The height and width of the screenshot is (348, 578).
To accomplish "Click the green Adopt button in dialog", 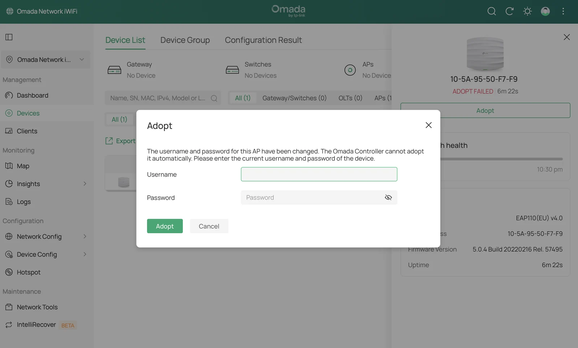I will (165, 226).
